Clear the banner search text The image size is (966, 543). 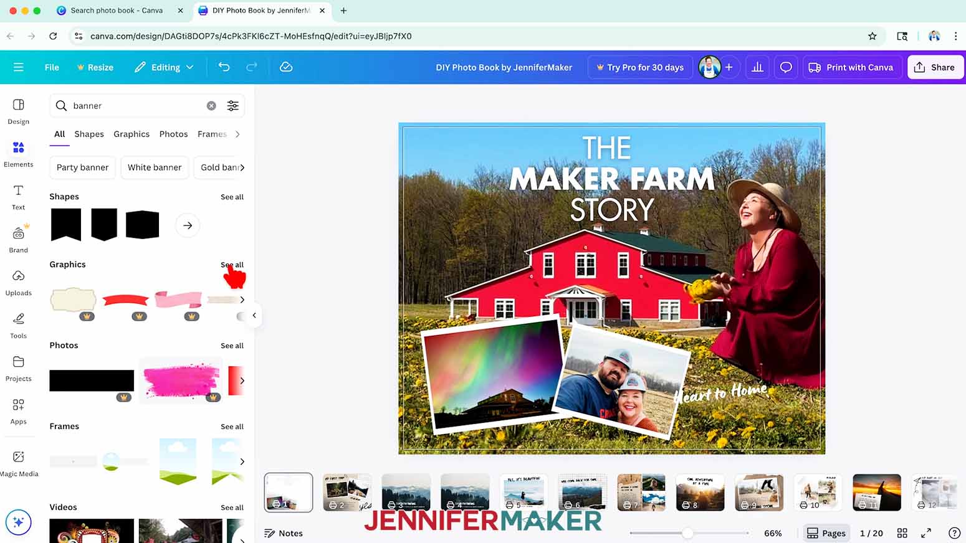[x=211, y=106]
